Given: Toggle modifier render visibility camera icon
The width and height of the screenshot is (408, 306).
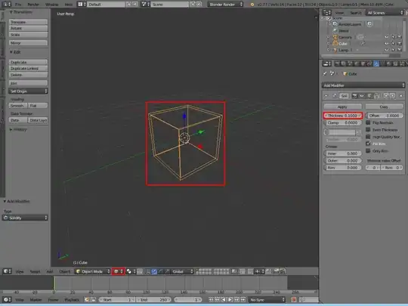Looking at the screenshot, I should pos(354,96).
